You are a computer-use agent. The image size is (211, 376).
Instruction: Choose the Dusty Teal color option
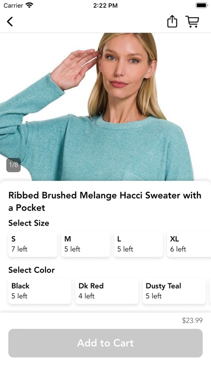[x=174, y=291]
